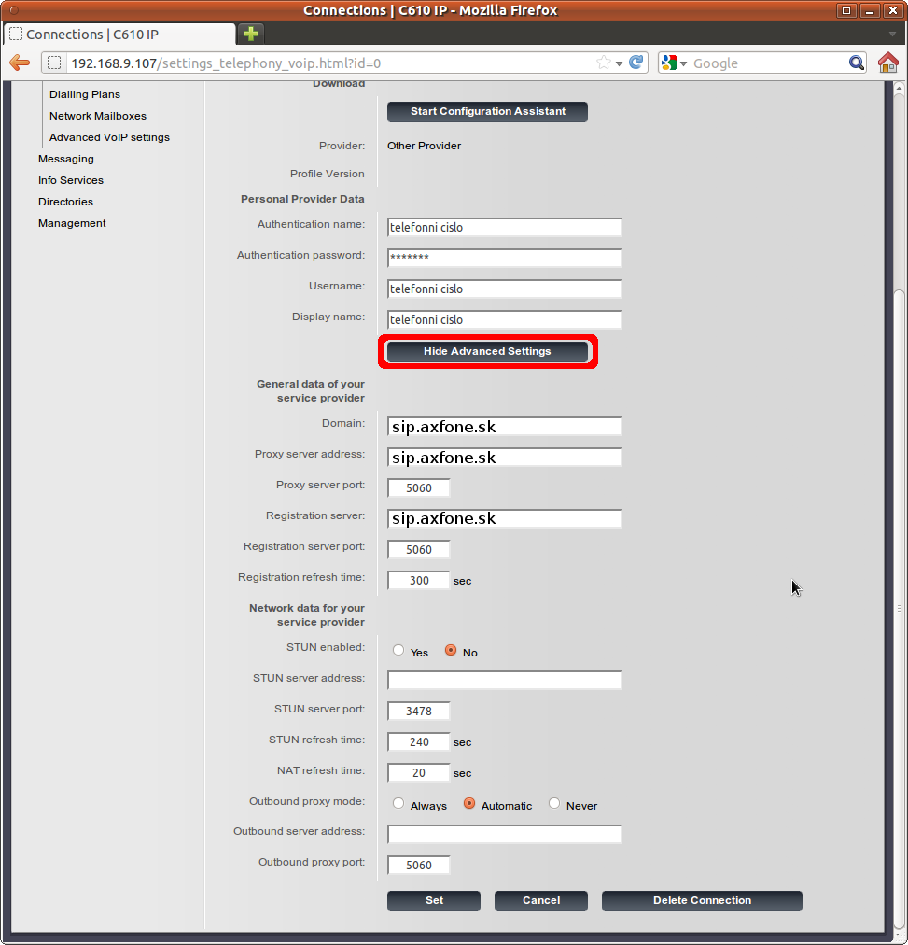Open new tab with plus icon
Screen dimensions: 908x945
[x=251, y=34]
